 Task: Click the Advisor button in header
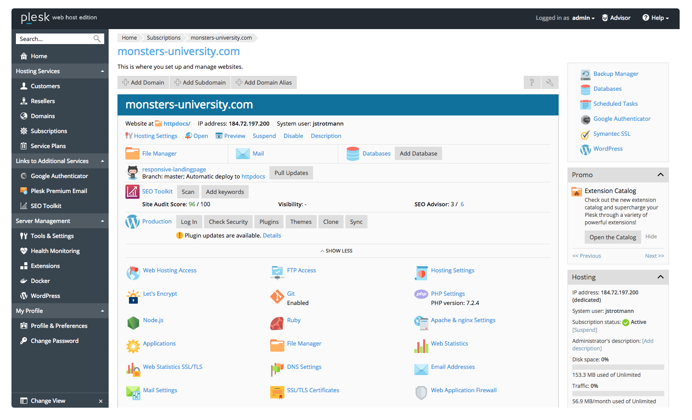point(616,18)
